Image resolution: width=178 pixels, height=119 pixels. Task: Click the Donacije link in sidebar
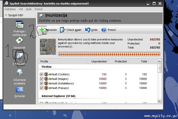click(x=20, y=96)
